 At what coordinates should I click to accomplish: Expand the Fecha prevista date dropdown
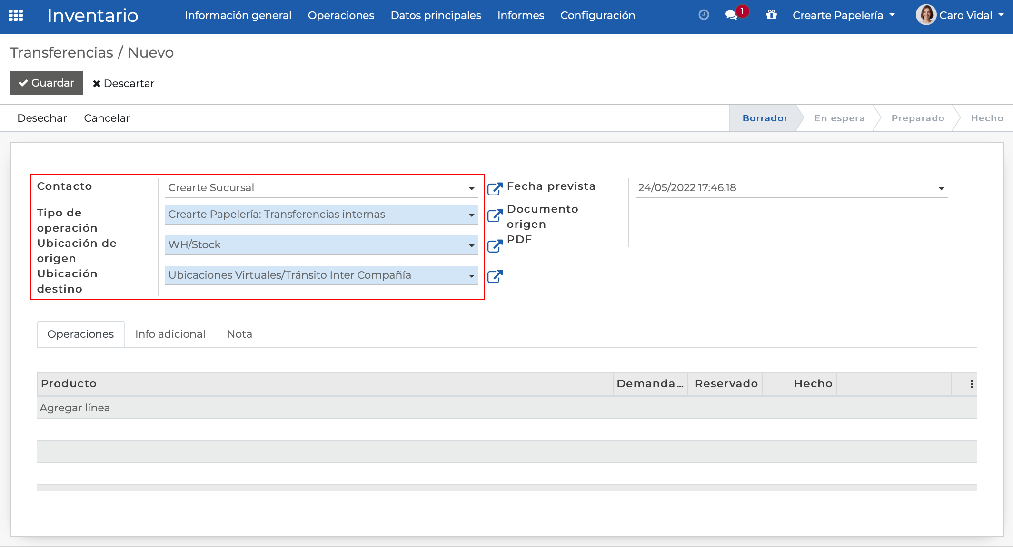click(x=941, y=187)
